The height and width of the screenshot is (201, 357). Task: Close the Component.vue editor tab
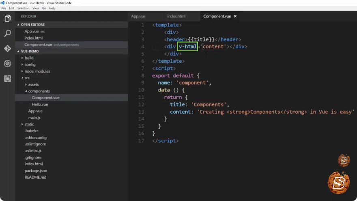tap(235, 16)
